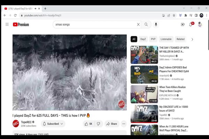Open the 23:43 DayZ vehicle thumbnail
The height and width of the screenshot is (139, 209).
click(144, 114)
